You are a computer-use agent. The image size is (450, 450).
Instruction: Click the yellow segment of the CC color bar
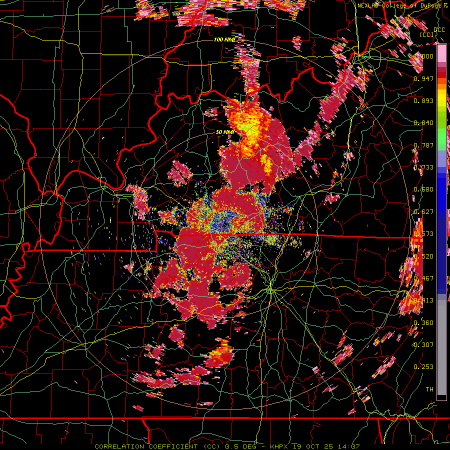(441, 98)
